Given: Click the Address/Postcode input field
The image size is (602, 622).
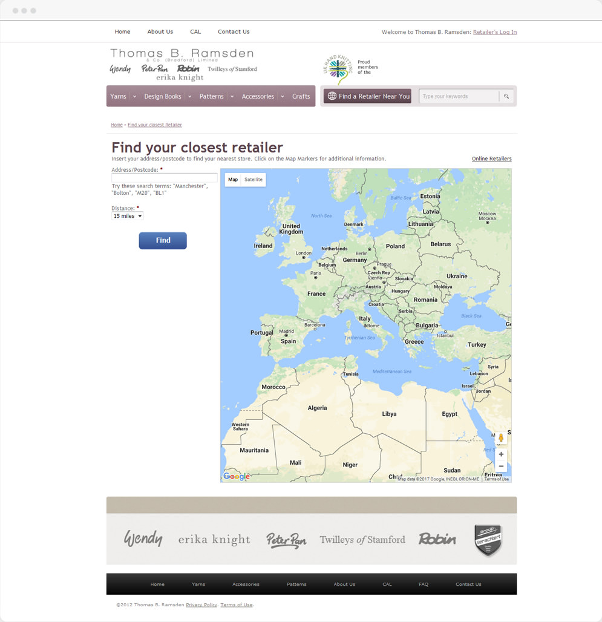Looking at the screenshot, I should (x=164, y=178).
